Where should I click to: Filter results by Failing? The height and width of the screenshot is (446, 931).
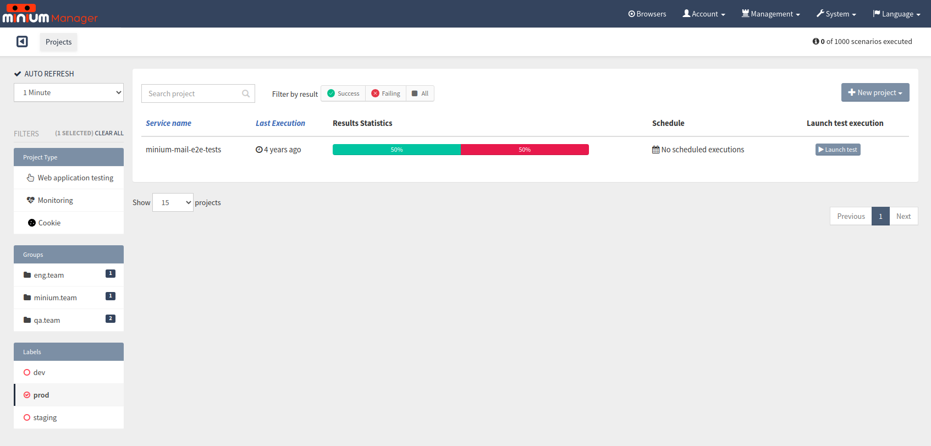coord(386,93)
